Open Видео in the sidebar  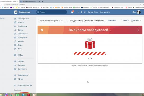[x=20, y=45]
